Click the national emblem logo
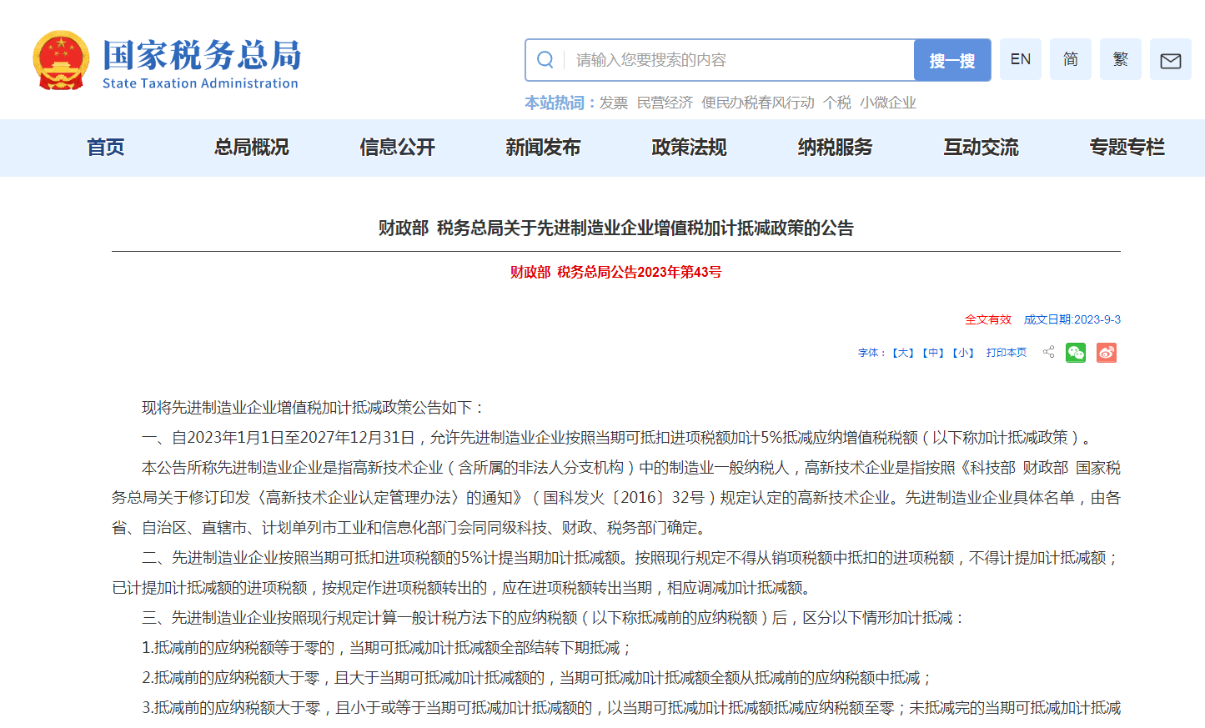 coord(61,60)
